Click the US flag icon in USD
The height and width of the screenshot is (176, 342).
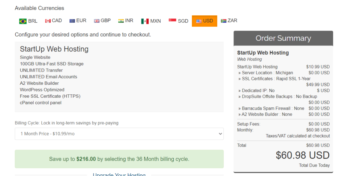point(199,21)
